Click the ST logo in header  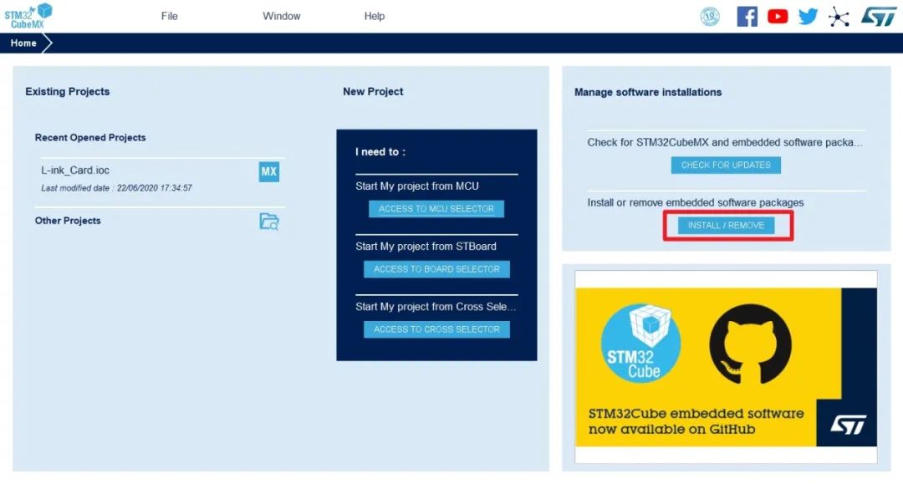tap(879, 17)
